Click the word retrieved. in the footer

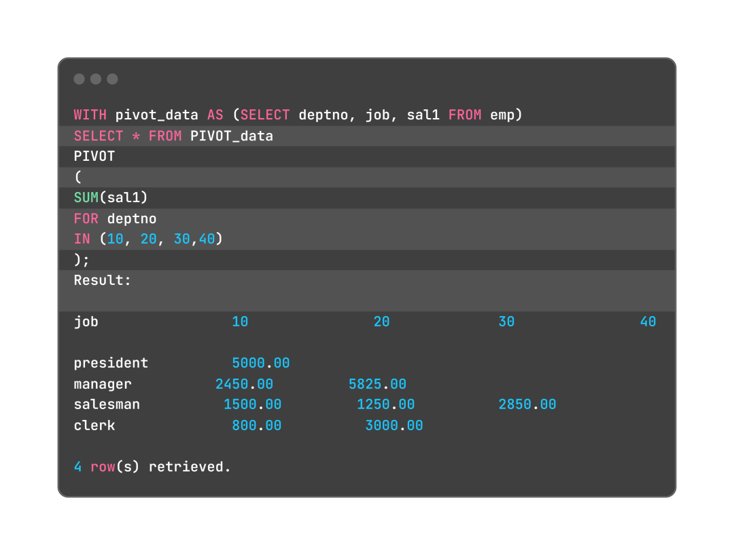190,467
